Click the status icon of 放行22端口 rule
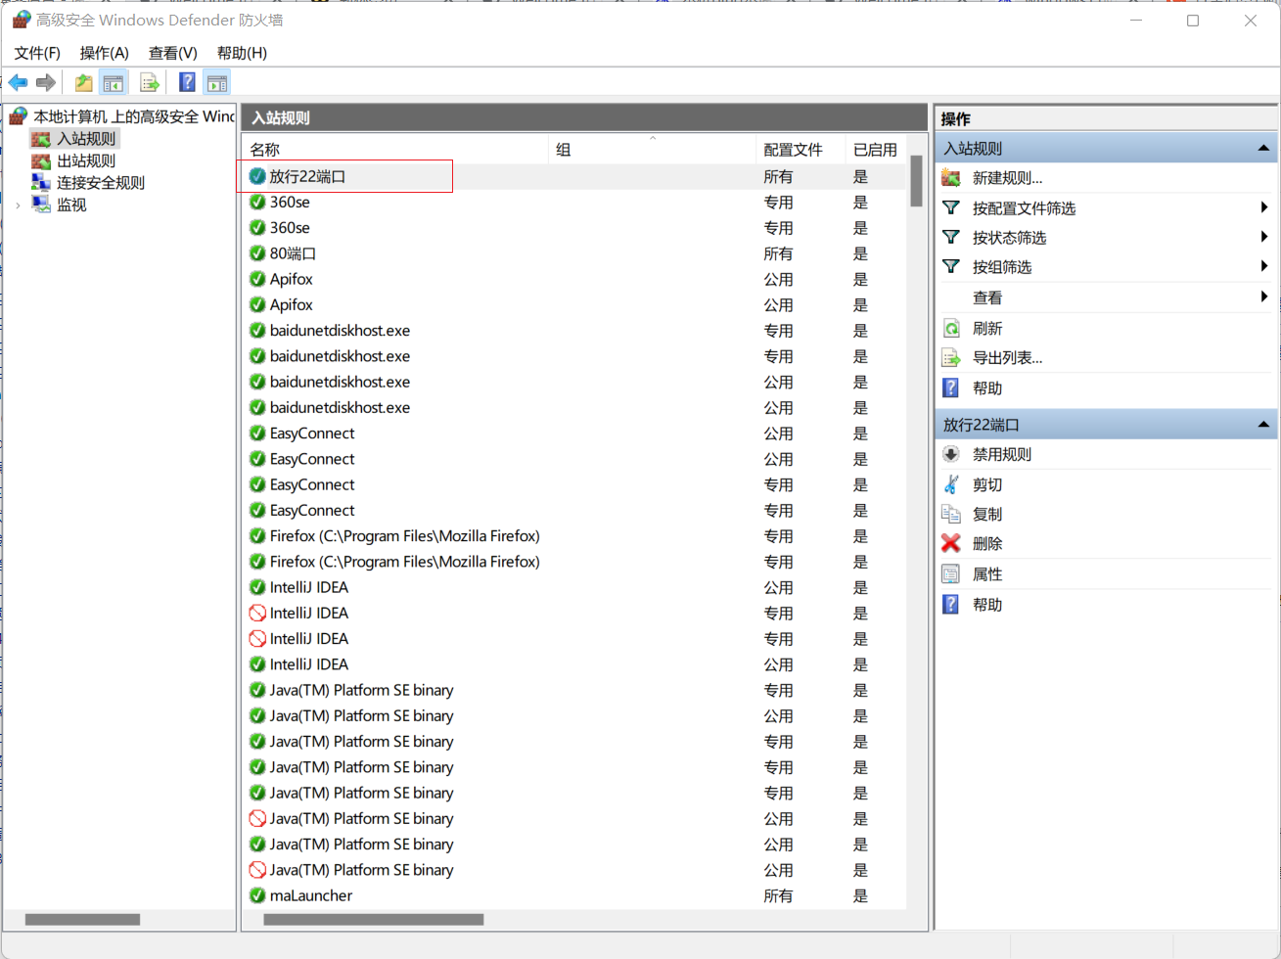The width and height of the screenshot is (1281, 959). point(257,176)
